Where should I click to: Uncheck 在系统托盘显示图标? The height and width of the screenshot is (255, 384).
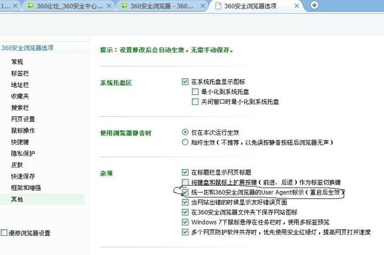[185, 82]
